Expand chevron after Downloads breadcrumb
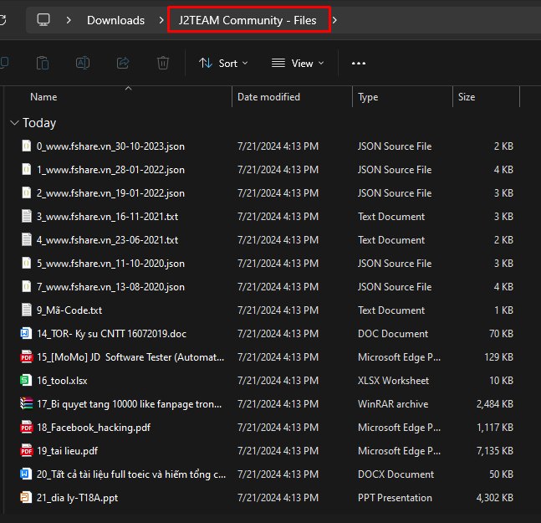The image size is (541, 523). (161, 20)
